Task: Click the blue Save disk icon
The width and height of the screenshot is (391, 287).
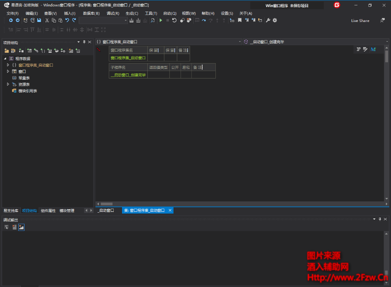Action: tap(39, 20)
